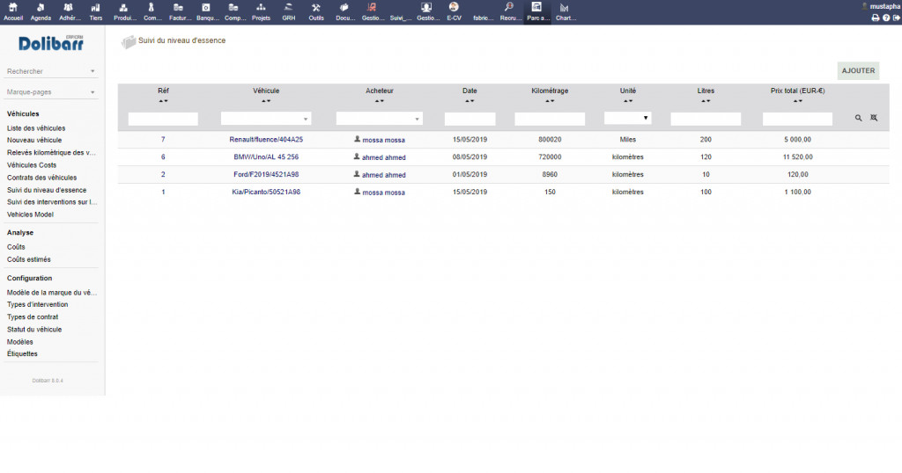Expand the Marque-pages bookmarks dropdown

(x=51, y=91)
